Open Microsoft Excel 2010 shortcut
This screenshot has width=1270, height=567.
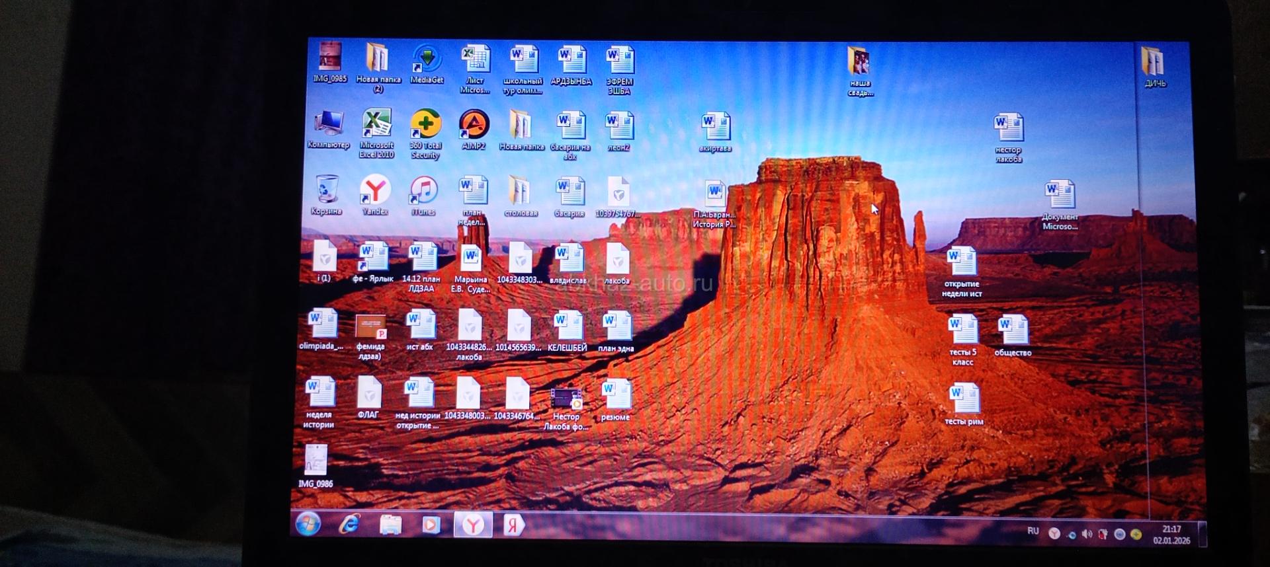(x=376, y=126)
